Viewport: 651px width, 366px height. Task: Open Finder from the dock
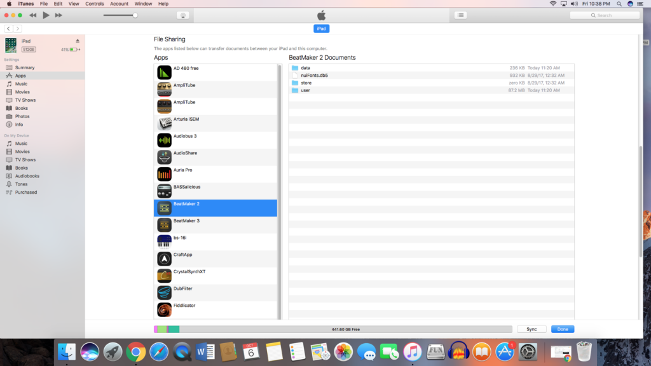(66, 352)
